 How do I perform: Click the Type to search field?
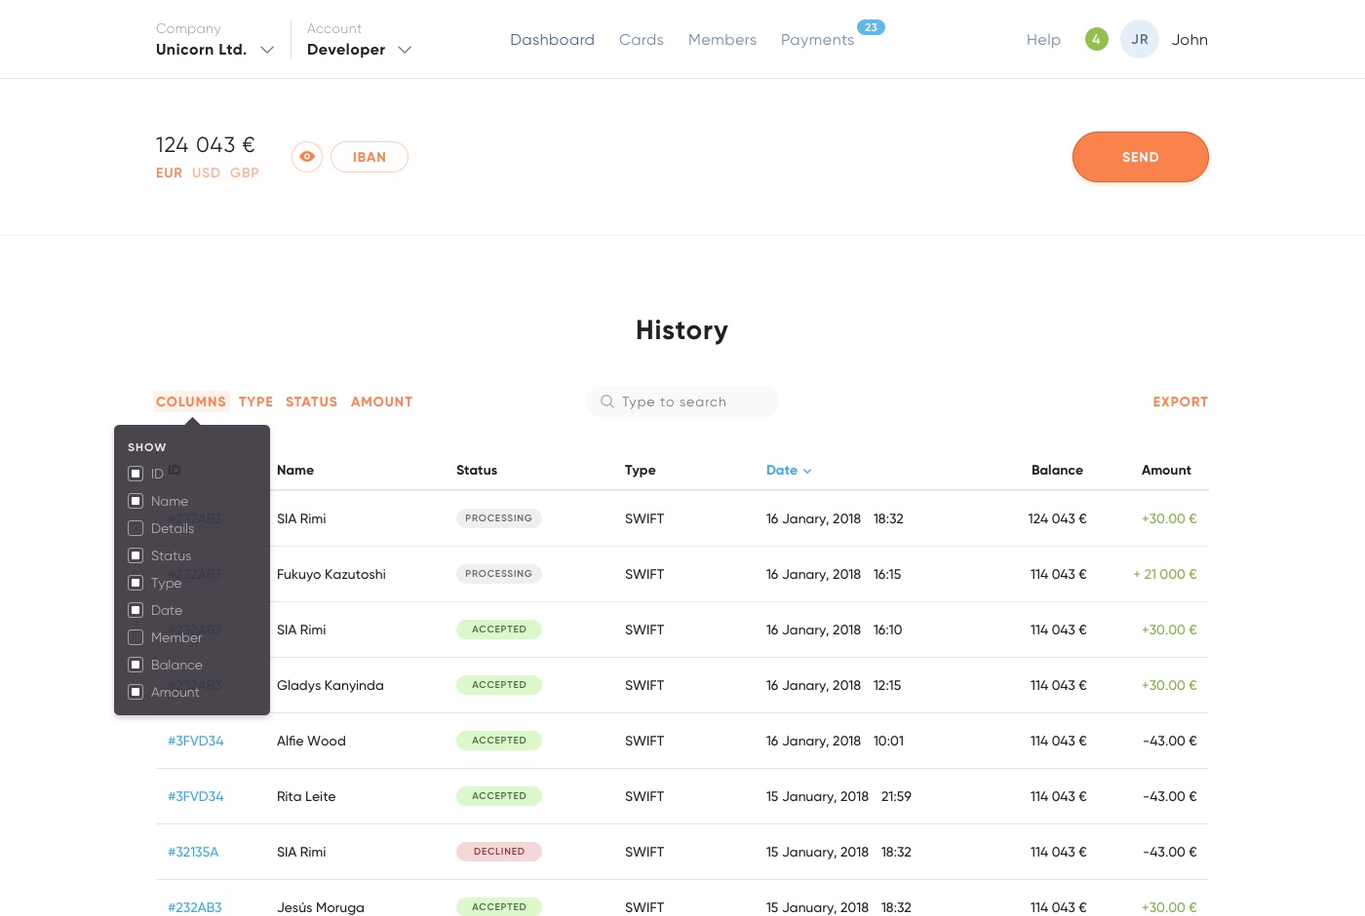click(682, 401)
